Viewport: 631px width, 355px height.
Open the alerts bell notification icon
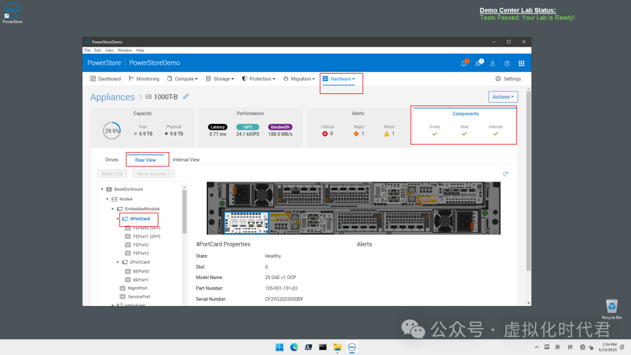[x=464, y=63]
